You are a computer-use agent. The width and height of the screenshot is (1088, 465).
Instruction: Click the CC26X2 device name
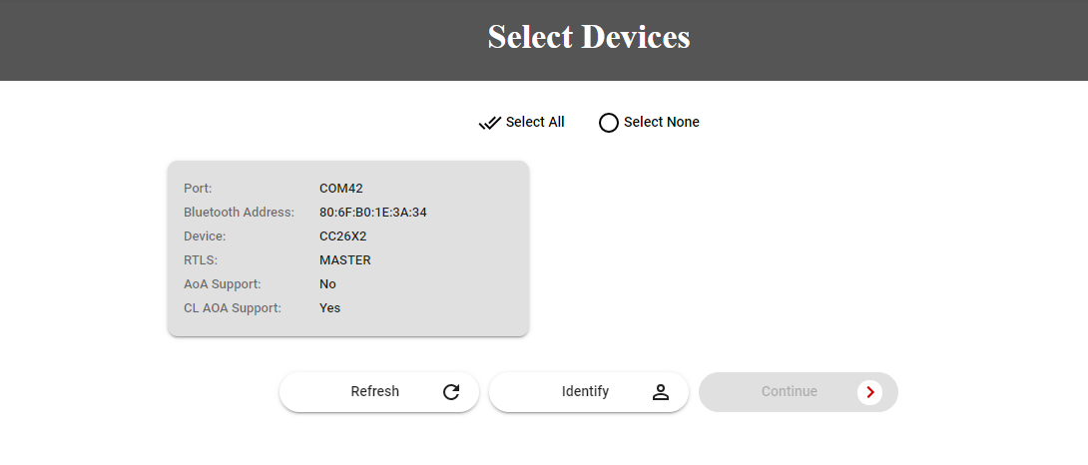tap(343, 235)
